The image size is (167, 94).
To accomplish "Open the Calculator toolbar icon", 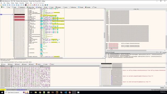I will point(45,5).
